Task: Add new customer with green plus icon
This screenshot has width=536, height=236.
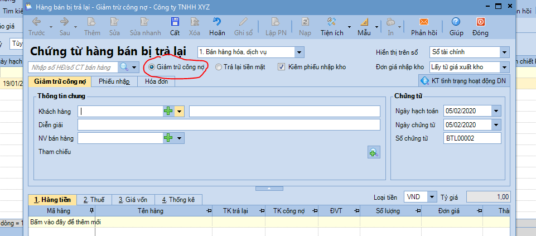Action: (x=168, y=111)
